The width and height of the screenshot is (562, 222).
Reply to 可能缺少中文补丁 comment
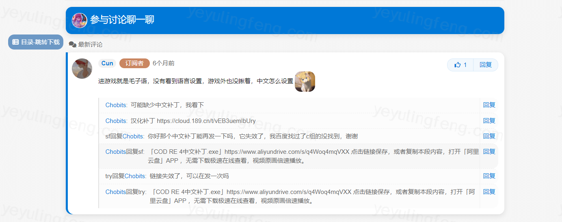(489, 105)
